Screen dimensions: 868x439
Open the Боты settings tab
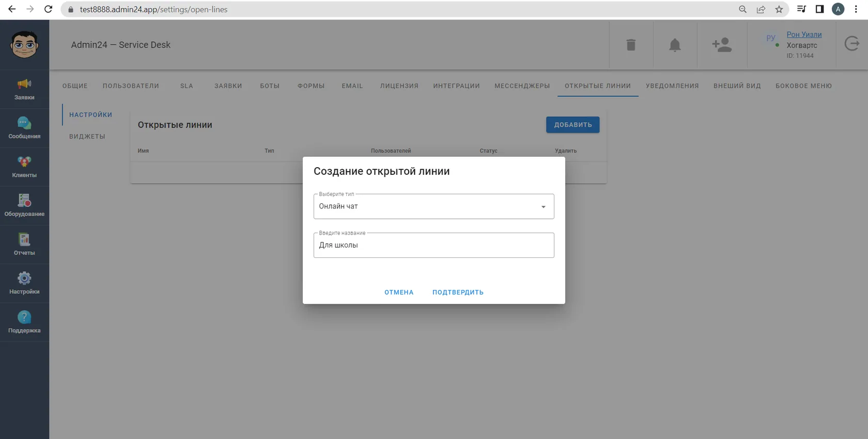(x=270, y=86)
